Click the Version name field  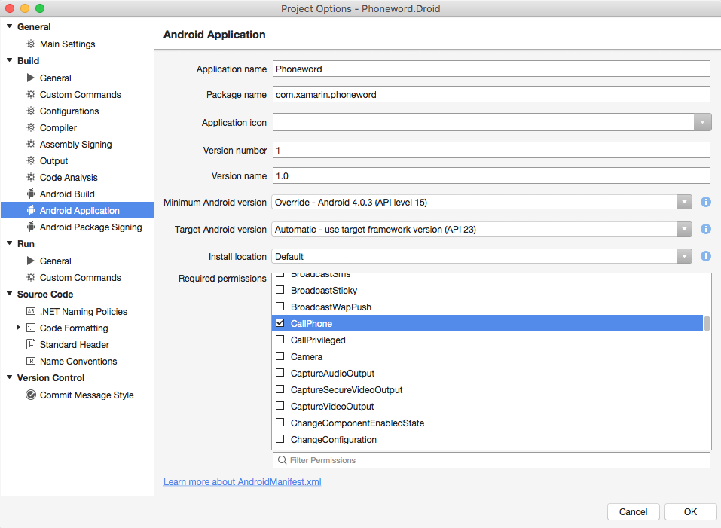[491, 176]
